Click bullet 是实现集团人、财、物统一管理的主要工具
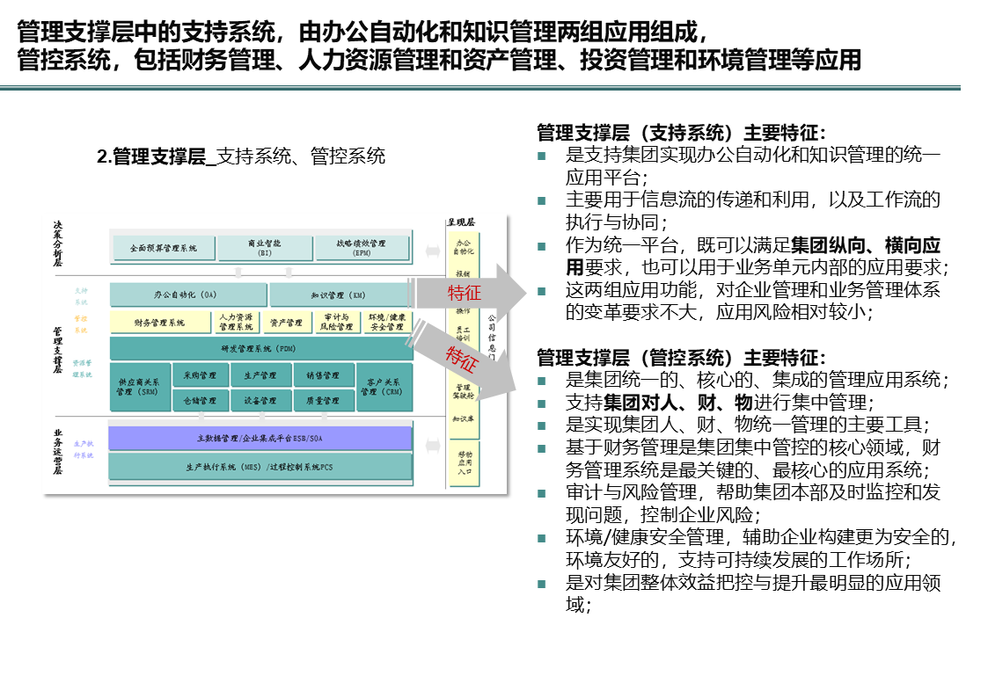The image size is (988, 698). pyautogui.click(x=747, y=425)
